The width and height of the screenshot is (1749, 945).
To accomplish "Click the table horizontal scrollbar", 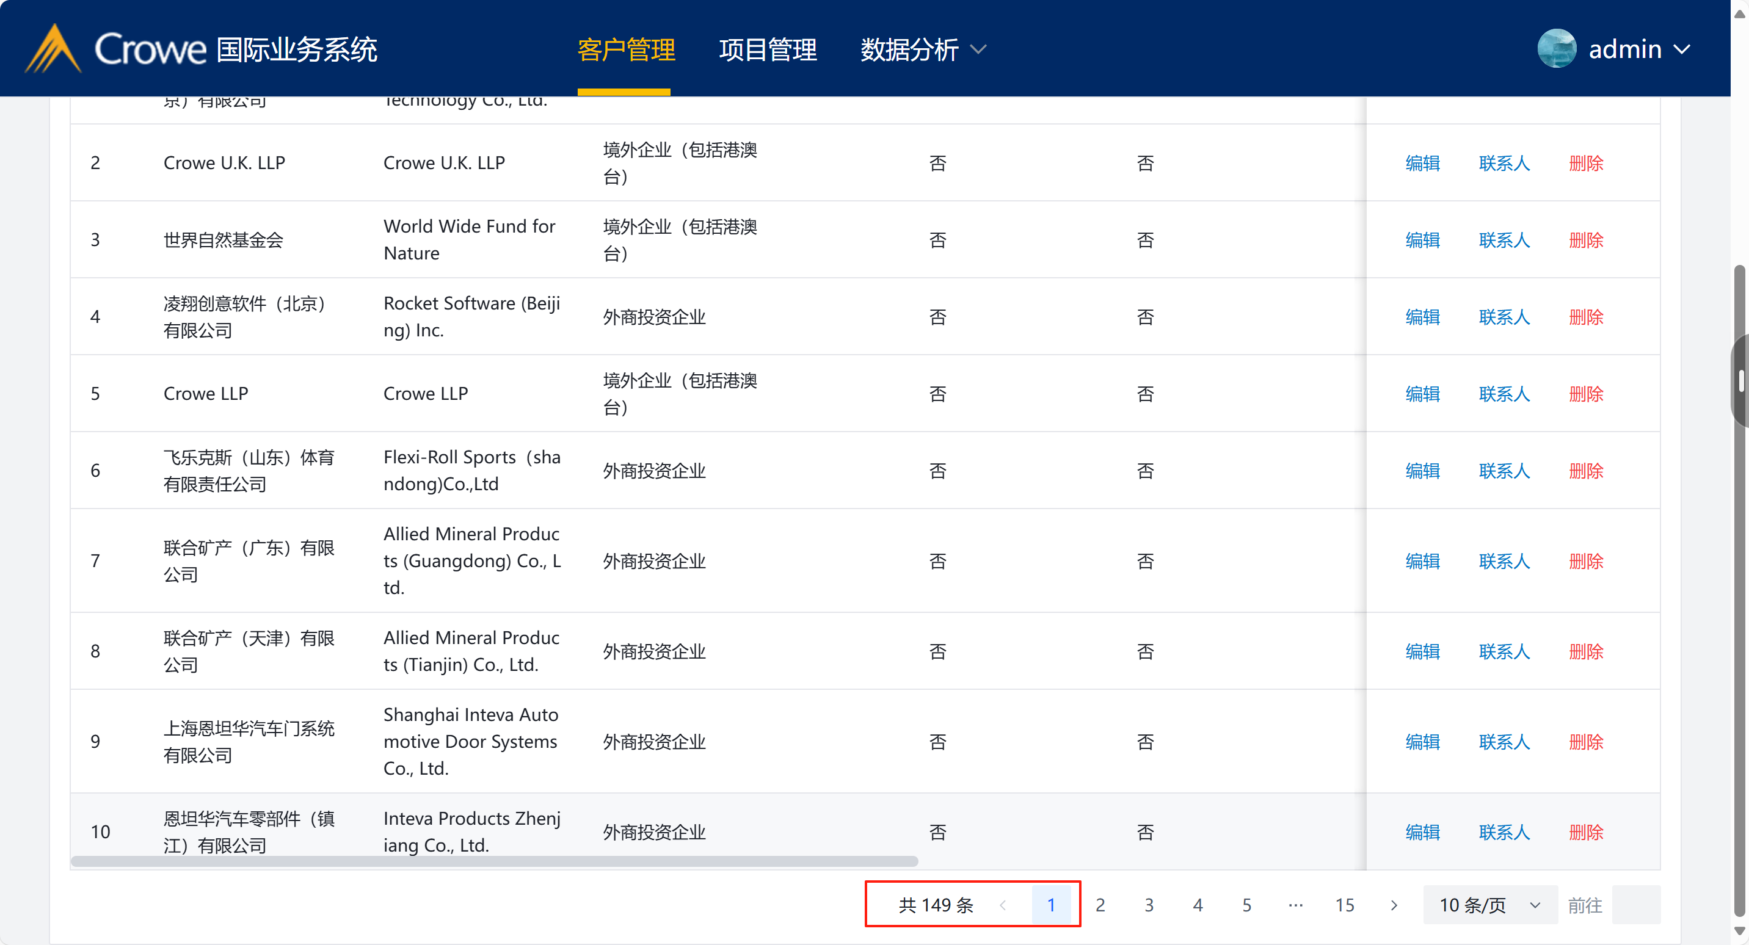I will (494, 861).
